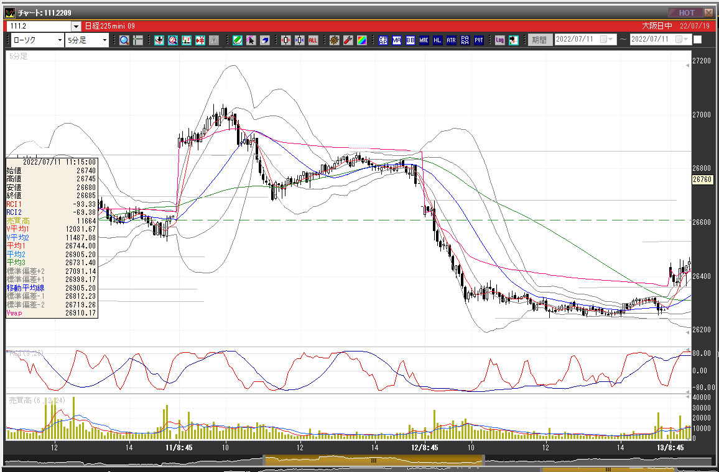Screen dimensions: 719x472
Task: Toggle the BB Bollinger Bands indicator
Action: (411, 40)
